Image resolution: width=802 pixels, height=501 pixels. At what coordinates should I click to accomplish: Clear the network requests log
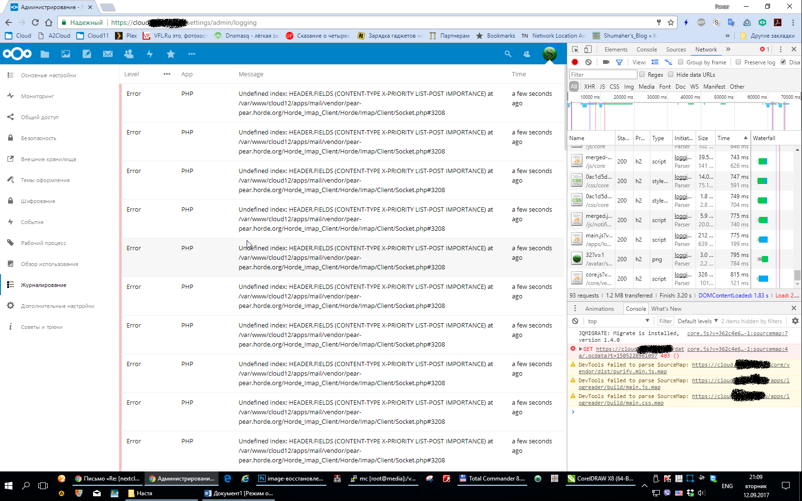pos(589,62)
